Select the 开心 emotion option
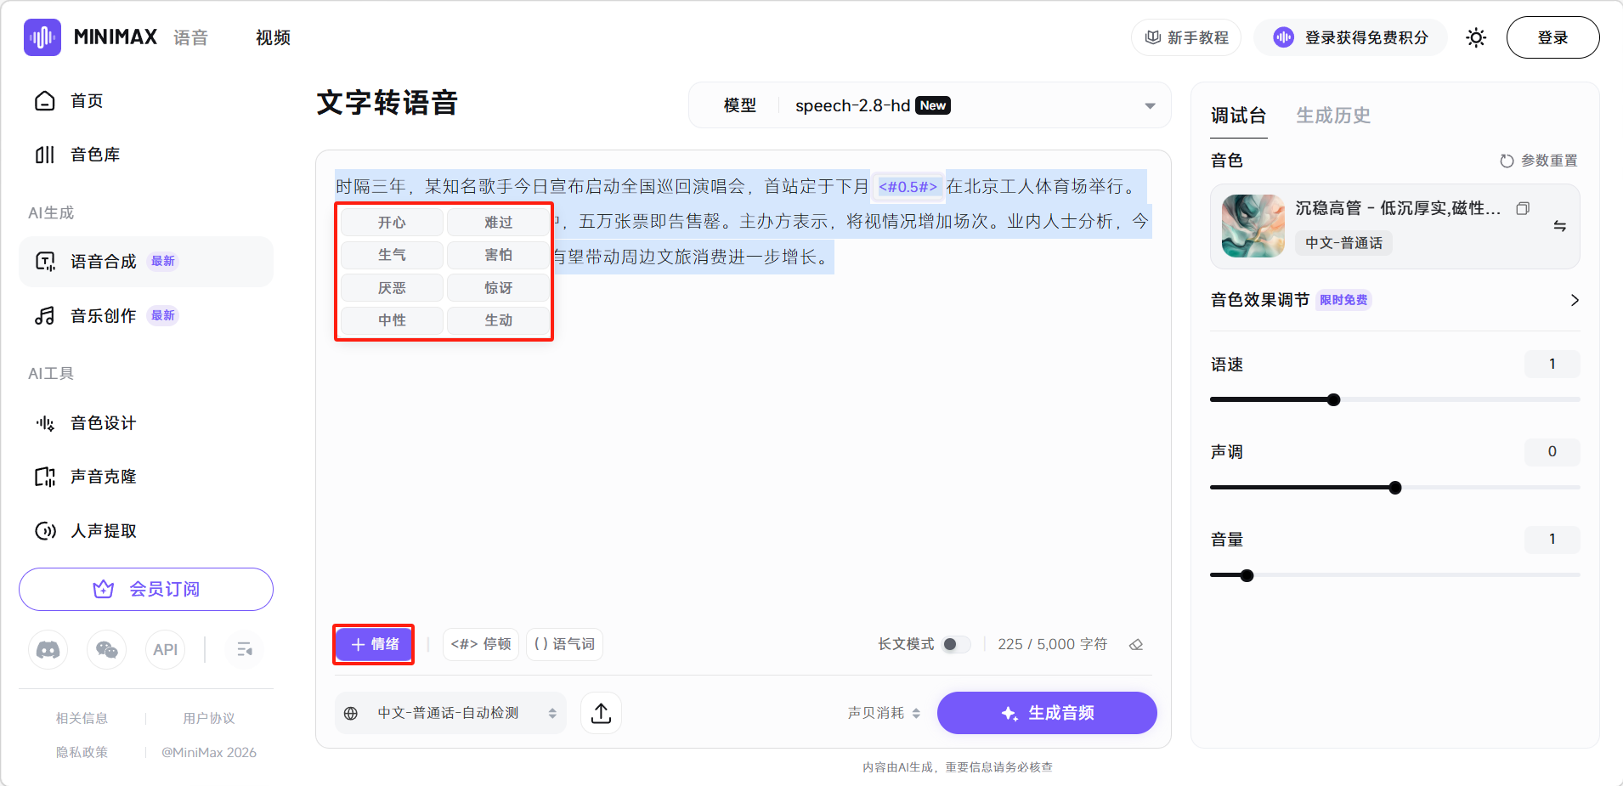The image size is (1623, 786). point(392,223)
